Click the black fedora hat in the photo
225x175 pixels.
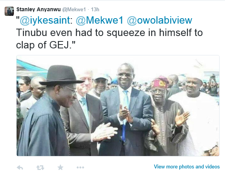coord(62,75)
